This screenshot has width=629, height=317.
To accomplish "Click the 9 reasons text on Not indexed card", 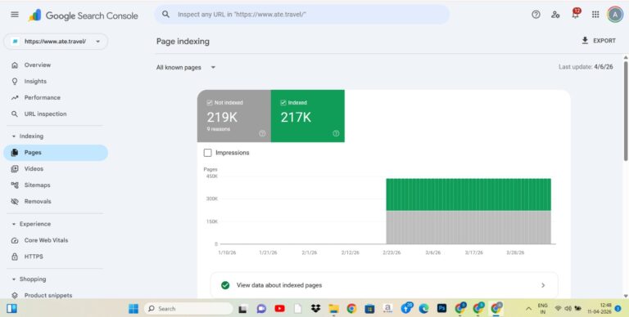I will tap(219, 129).
